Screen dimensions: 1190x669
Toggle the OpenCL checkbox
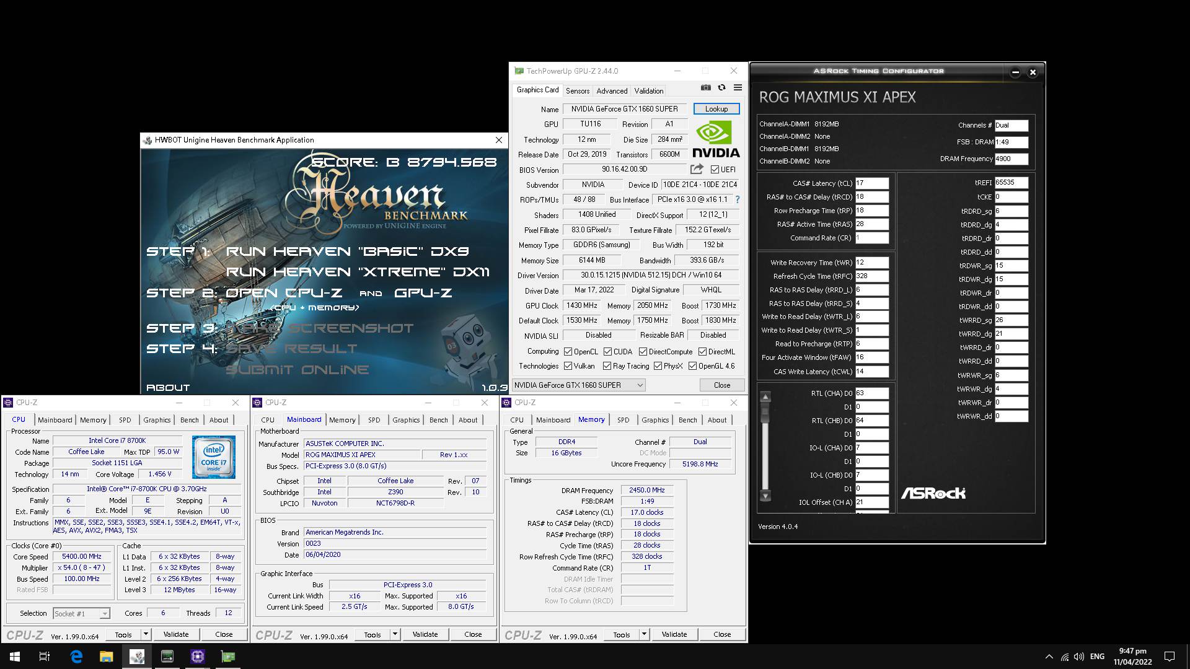click(x=568, y=351)
